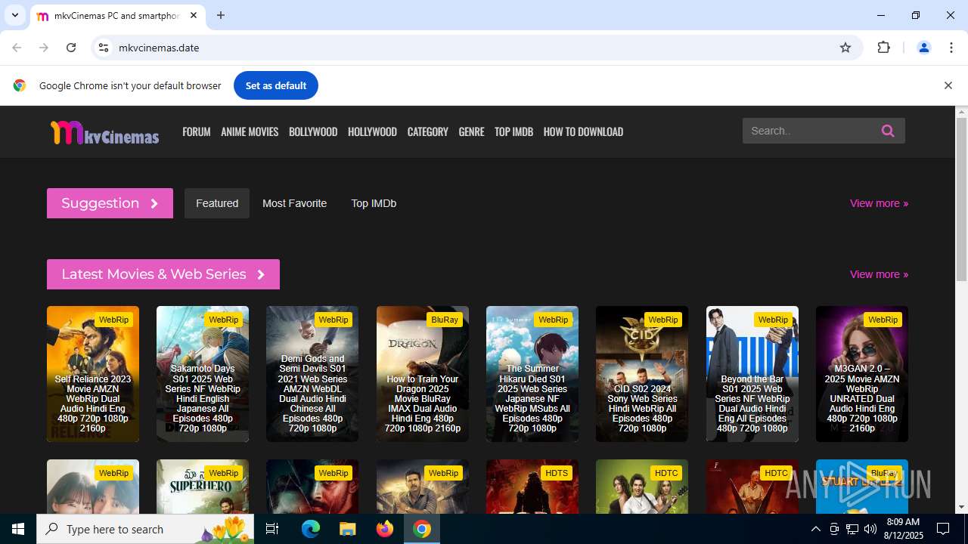The width and height of the screenshot is (968, 544).
Task: Click the taskbar clock showing 8:09 AM
Action: coord(902,529)
